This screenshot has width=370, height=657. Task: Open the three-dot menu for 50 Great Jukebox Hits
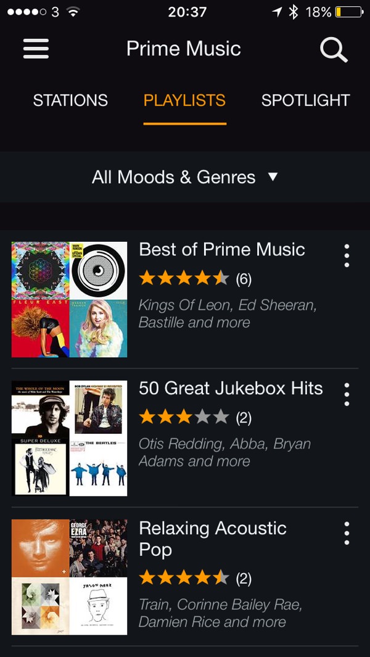(x=347, y=395)
